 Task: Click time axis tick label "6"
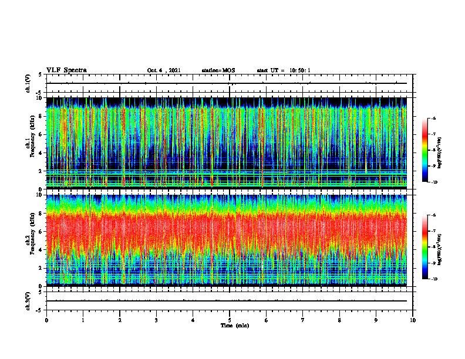(x=266, y=320)
